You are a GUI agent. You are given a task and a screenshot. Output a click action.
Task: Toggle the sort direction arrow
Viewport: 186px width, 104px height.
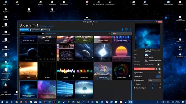tap(109, 34)
